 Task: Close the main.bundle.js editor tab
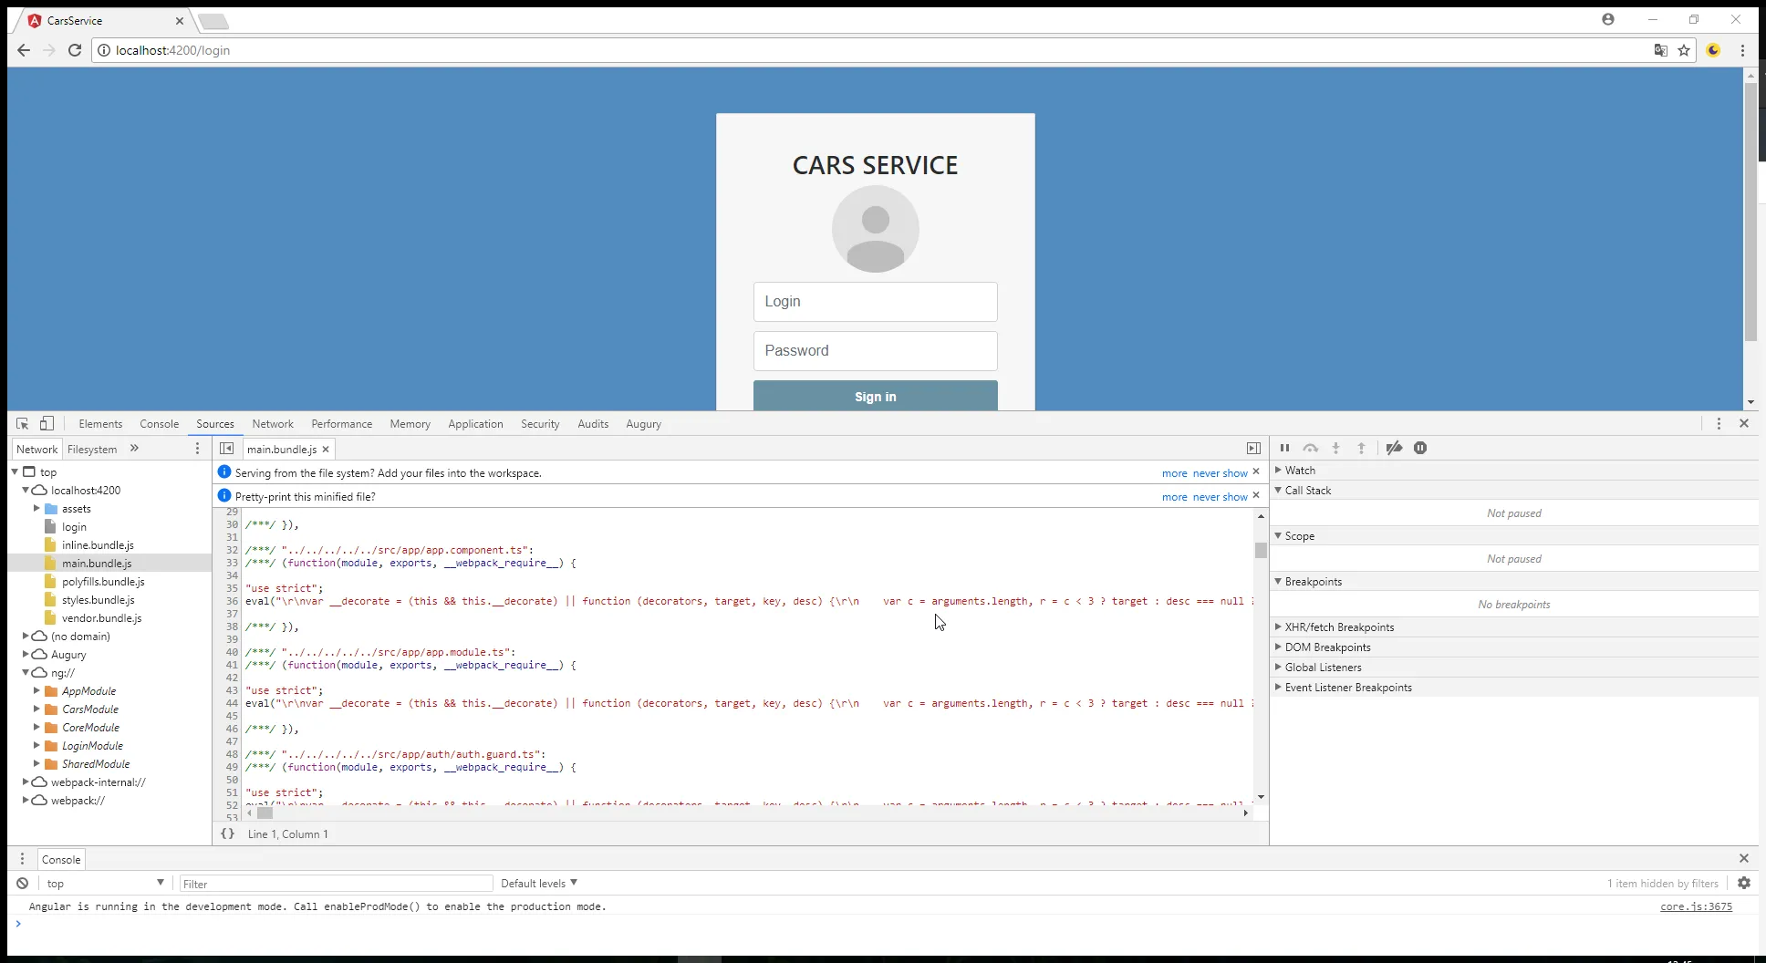[x=326, y=449]
